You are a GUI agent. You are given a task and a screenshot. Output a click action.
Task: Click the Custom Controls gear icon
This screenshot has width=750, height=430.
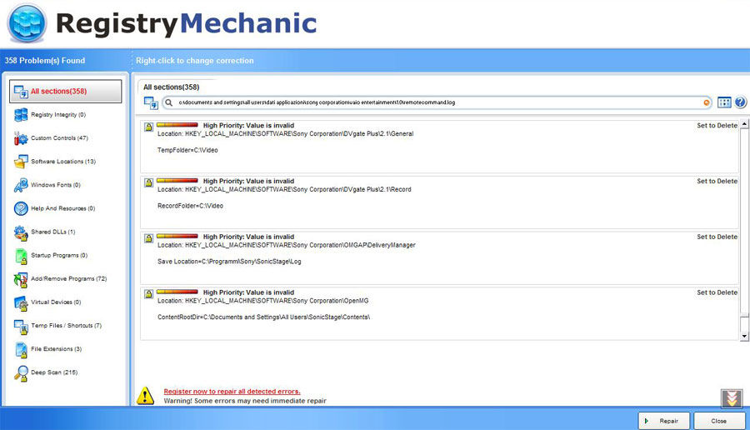coord(21,138)
